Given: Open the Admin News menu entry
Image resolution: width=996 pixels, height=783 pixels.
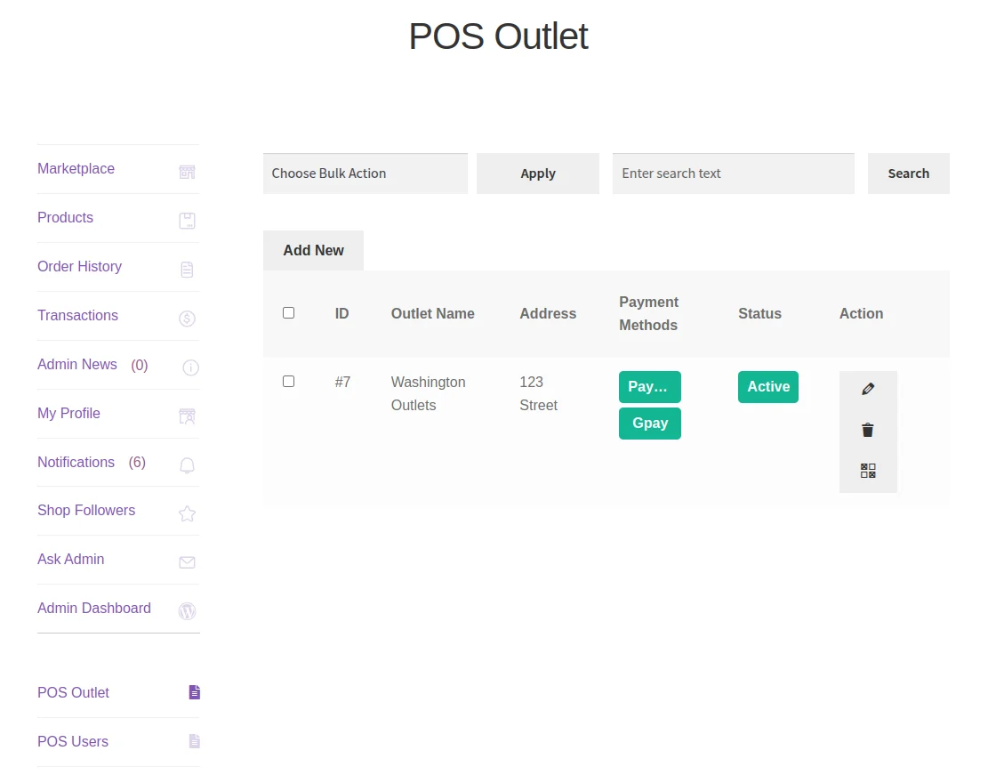Looking at the screenshot, I should pyautogui.click(x=76, y=364).
